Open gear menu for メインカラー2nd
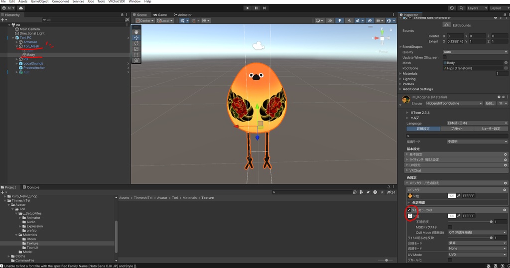 505,210
